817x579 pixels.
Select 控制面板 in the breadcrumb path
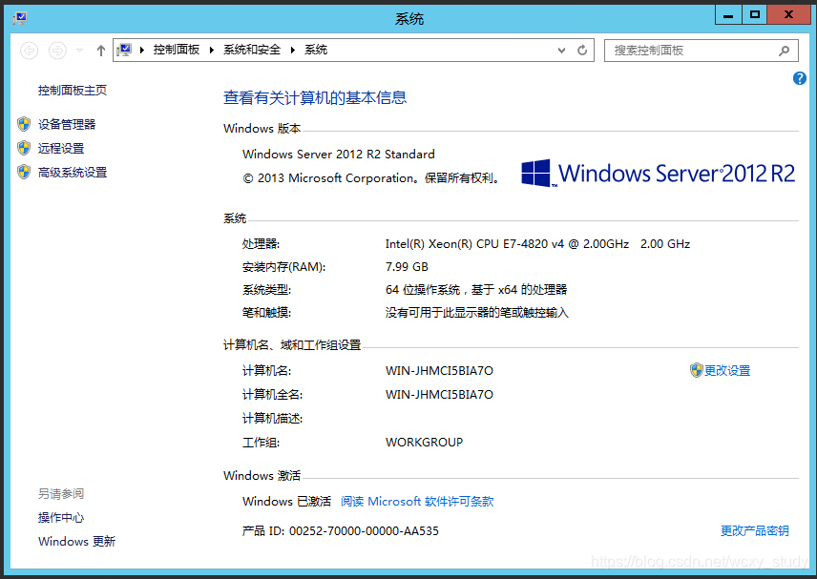(x=177, y=50)
